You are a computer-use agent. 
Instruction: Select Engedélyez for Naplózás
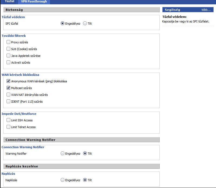pyautogui.click(x=63, y=180)
